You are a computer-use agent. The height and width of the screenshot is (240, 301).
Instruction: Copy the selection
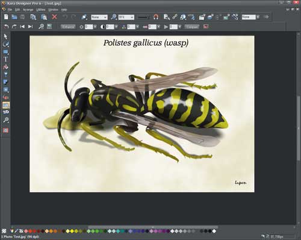pos(33,17)
